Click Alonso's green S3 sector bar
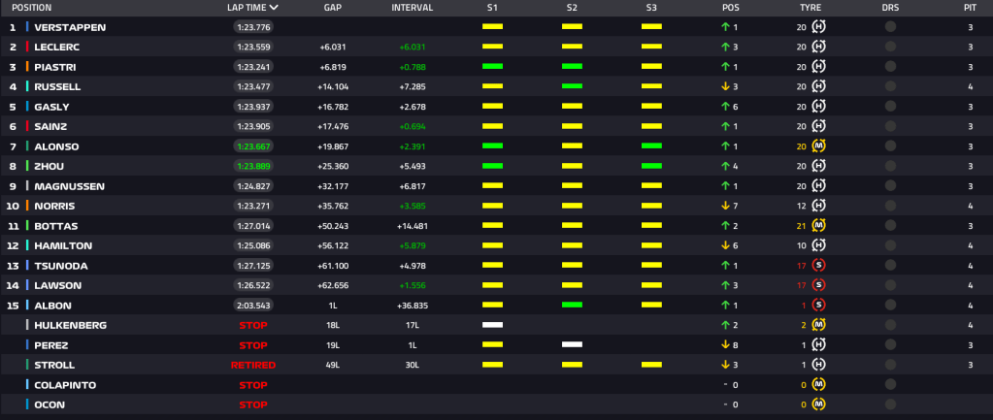 pos(651,145)
